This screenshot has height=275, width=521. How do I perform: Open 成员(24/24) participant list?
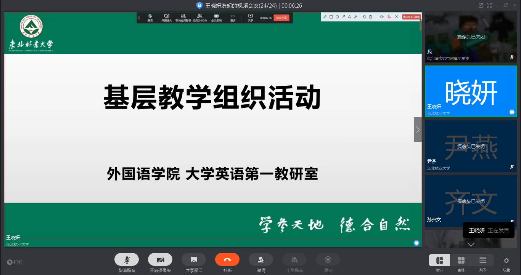[199, 18]
